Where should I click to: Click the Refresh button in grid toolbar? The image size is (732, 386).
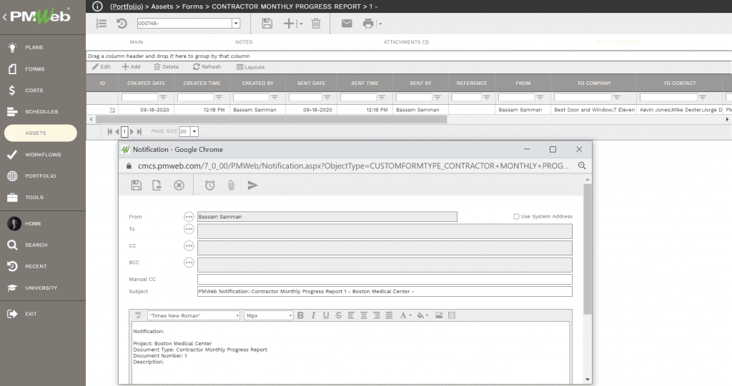click(207, 66)
